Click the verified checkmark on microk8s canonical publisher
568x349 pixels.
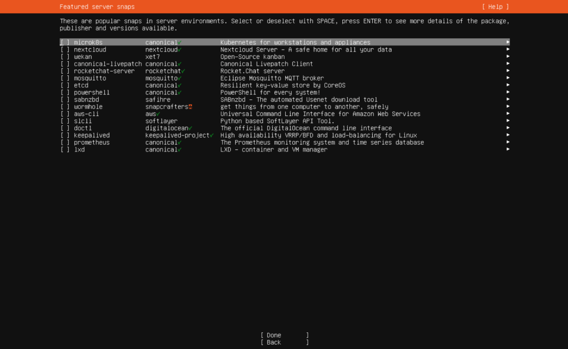tap(180, 43)
